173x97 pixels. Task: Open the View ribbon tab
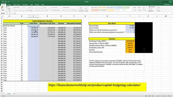(x=43, y=5)
